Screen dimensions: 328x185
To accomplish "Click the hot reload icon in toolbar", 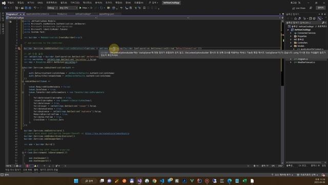I will tap(101, 8).
